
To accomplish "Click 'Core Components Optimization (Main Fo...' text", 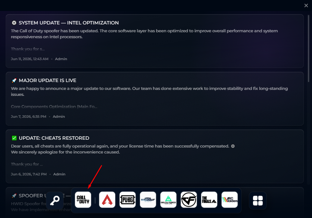I will pyautogui.click(x=54, y=106).
